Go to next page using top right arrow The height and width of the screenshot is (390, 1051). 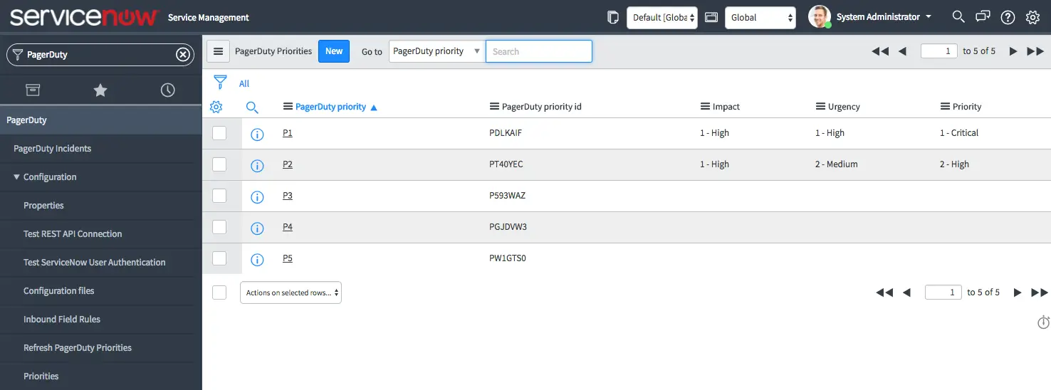[x=1013, y=51]
